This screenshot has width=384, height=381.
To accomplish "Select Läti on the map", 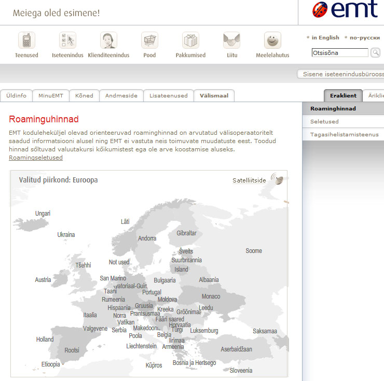I will coord(125,222).
